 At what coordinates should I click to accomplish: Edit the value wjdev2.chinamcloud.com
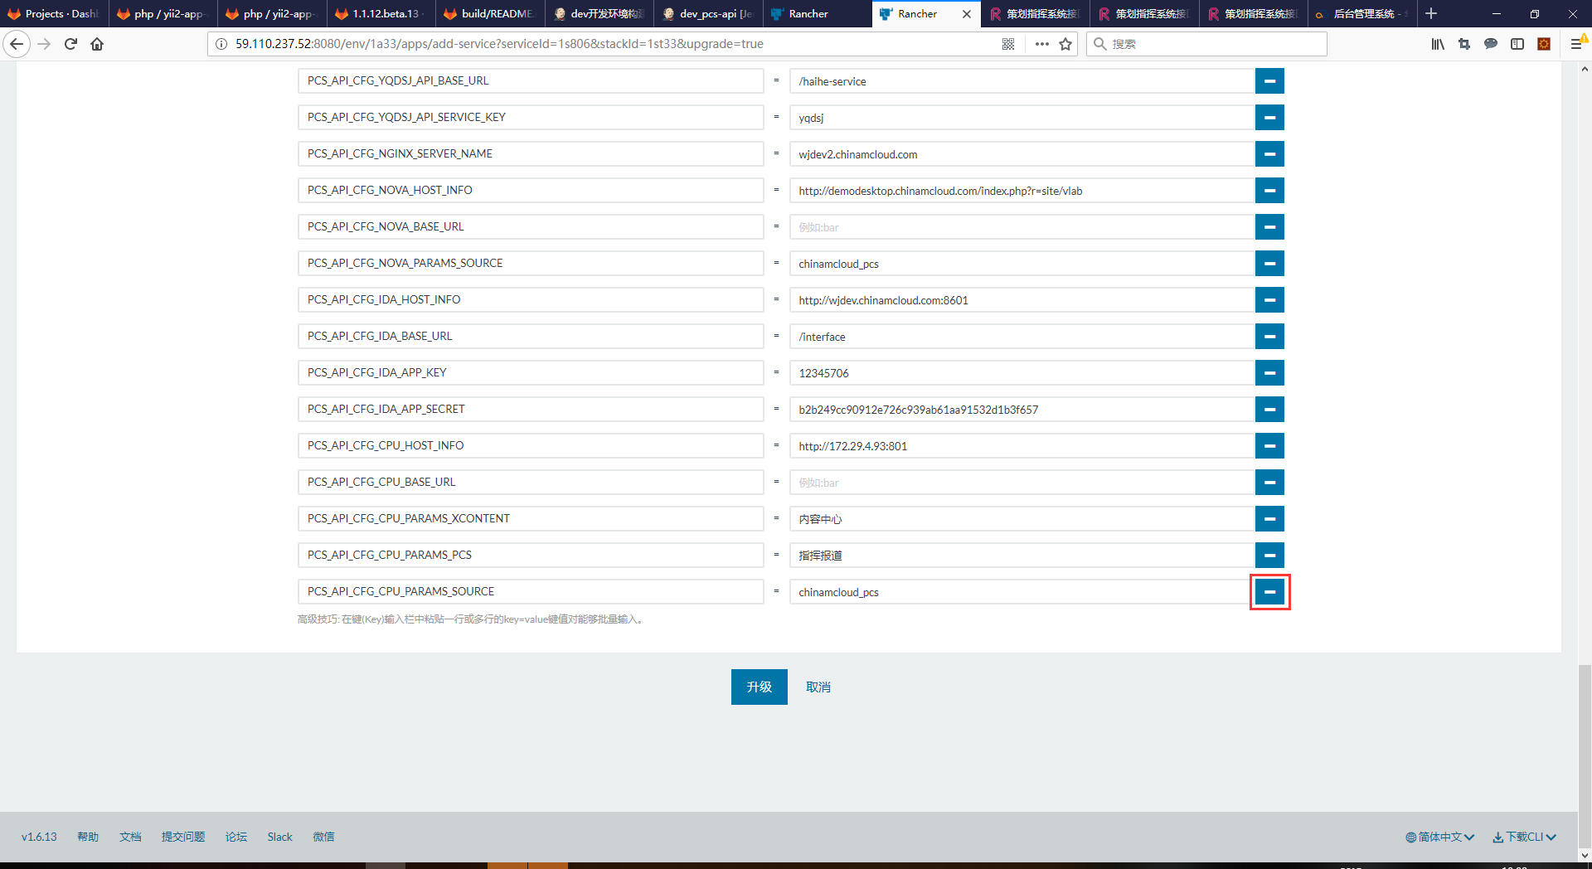1022,154
